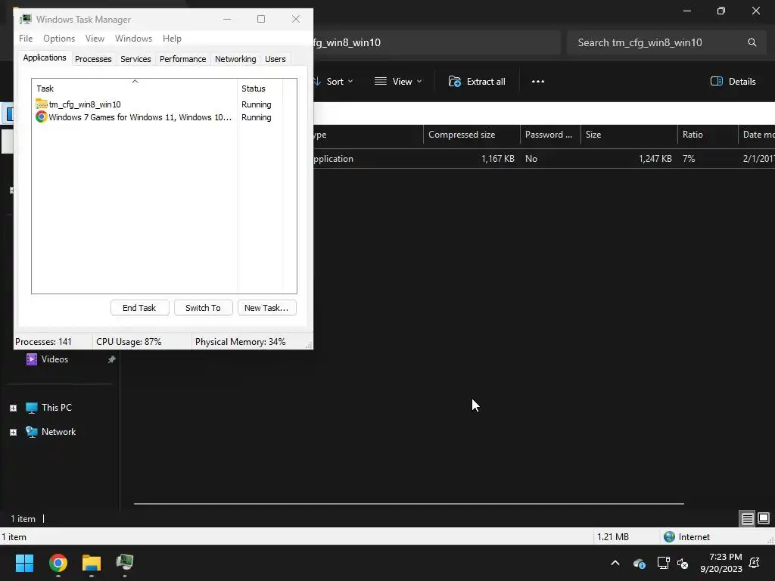Show hidden system tray icons
Image resolution: width=775 pixels, height=581 pixels.
[x=615, y=563]
